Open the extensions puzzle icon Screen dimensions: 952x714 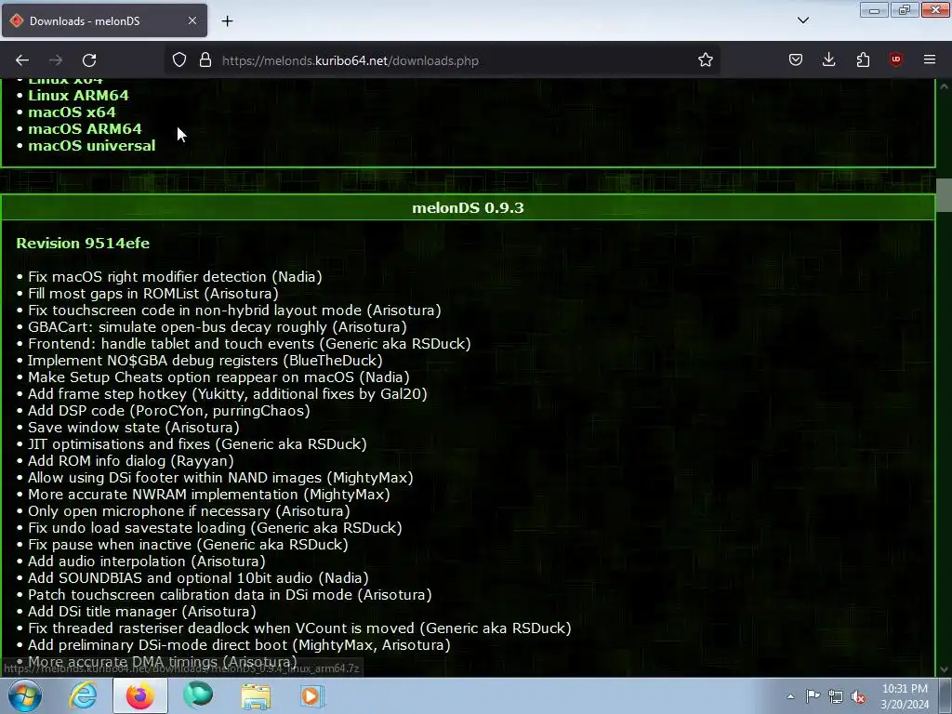click(x=863, y=60)
